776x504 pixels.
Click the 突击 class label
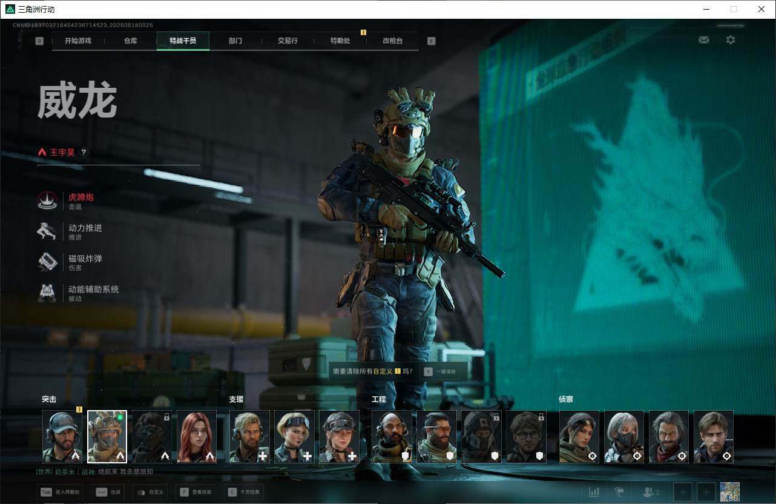[x=49, y=399]
